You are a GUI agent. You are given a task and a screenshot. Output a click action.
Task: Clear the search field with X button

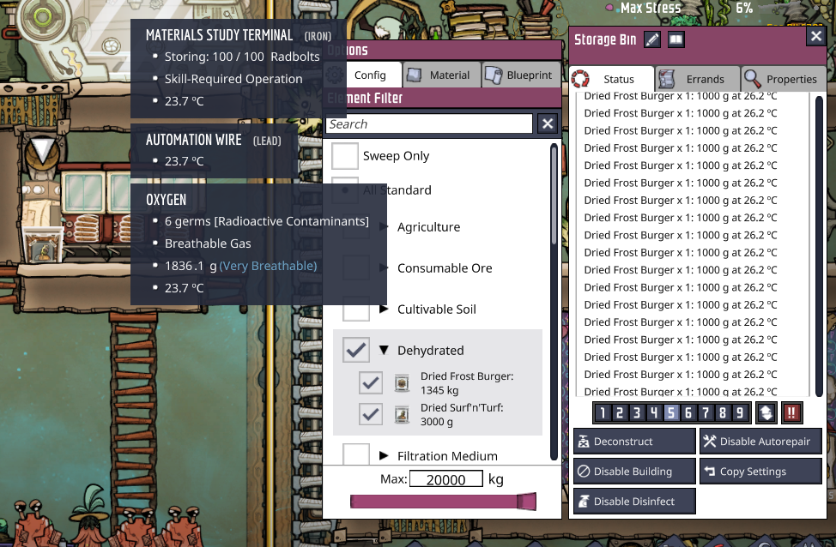coord(548,123)
